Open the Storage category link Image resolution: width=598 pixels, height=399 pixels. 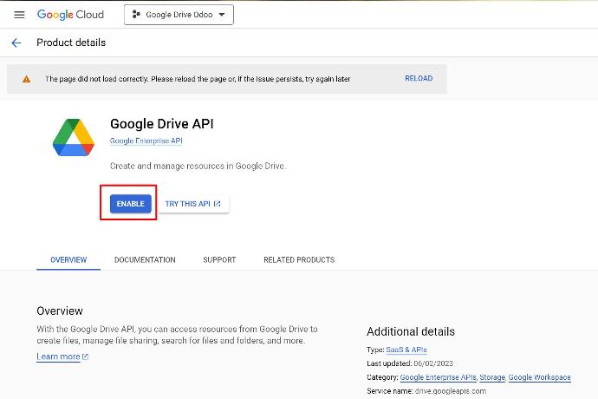(492, 377)
